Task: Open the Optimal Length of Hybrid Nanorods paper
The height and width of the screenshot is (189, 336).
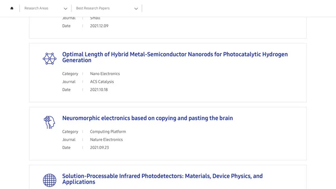Action: point(175,57)
